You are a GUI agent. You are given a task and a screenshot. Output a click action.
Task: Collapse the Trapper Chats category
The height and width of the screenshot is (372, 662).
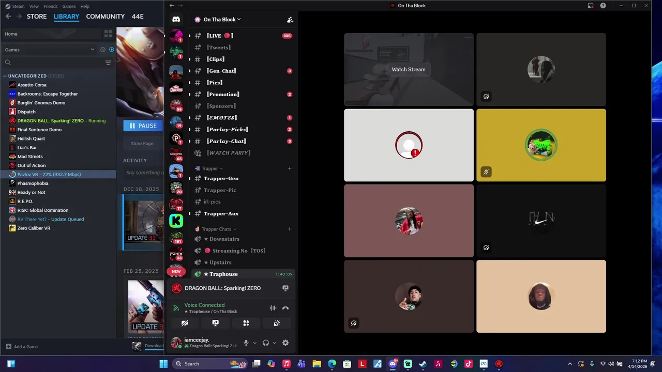216,229
